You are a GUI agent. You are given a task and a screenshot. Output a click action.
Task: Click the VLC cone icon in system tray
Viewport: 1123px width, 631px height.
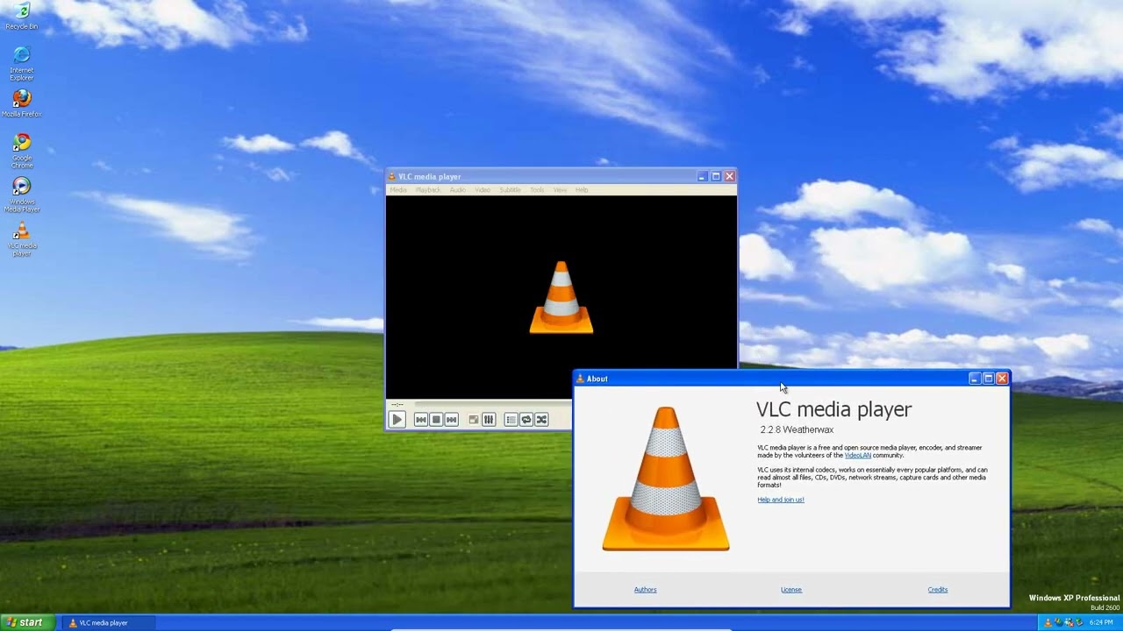[1048, 623]
